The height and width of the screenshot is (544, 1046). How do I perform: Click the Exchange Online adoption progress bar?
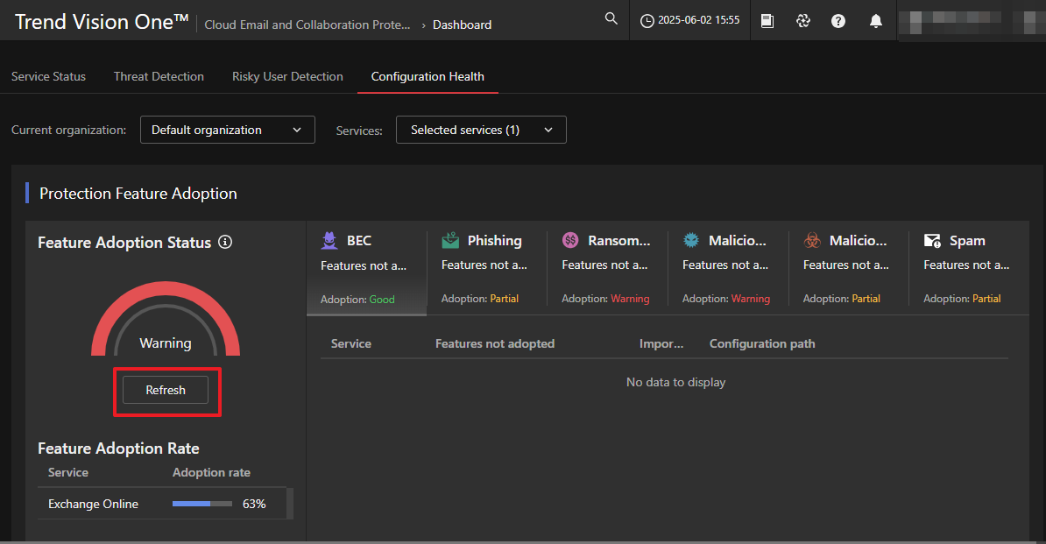201,504
